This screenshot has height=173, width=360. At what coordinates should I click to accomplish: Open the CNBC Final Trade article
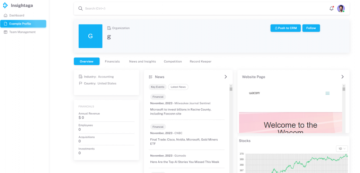(x=184, y=142)
